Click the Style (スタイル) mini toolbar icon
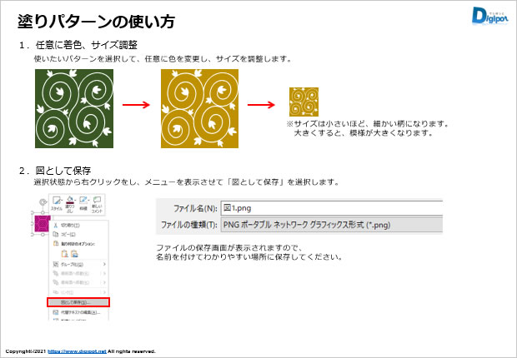The width and height of the screenshot is (517, 358). [56, 203]
